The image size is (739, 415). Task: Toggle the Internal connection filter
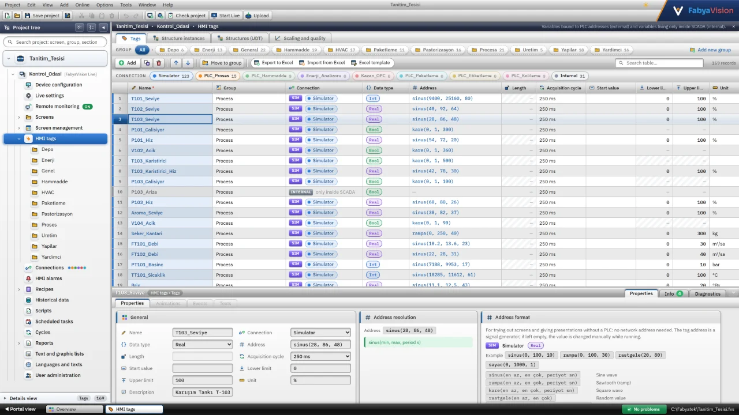click(570, 76)
